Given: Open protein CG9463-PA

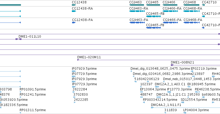Looking at the screenshot, I should (139, 20).
